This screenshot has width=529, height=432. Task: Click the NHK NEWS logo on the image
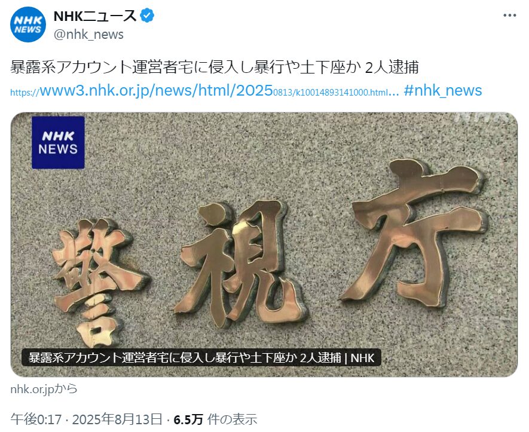pyautogui.click(x=58, y=142)
